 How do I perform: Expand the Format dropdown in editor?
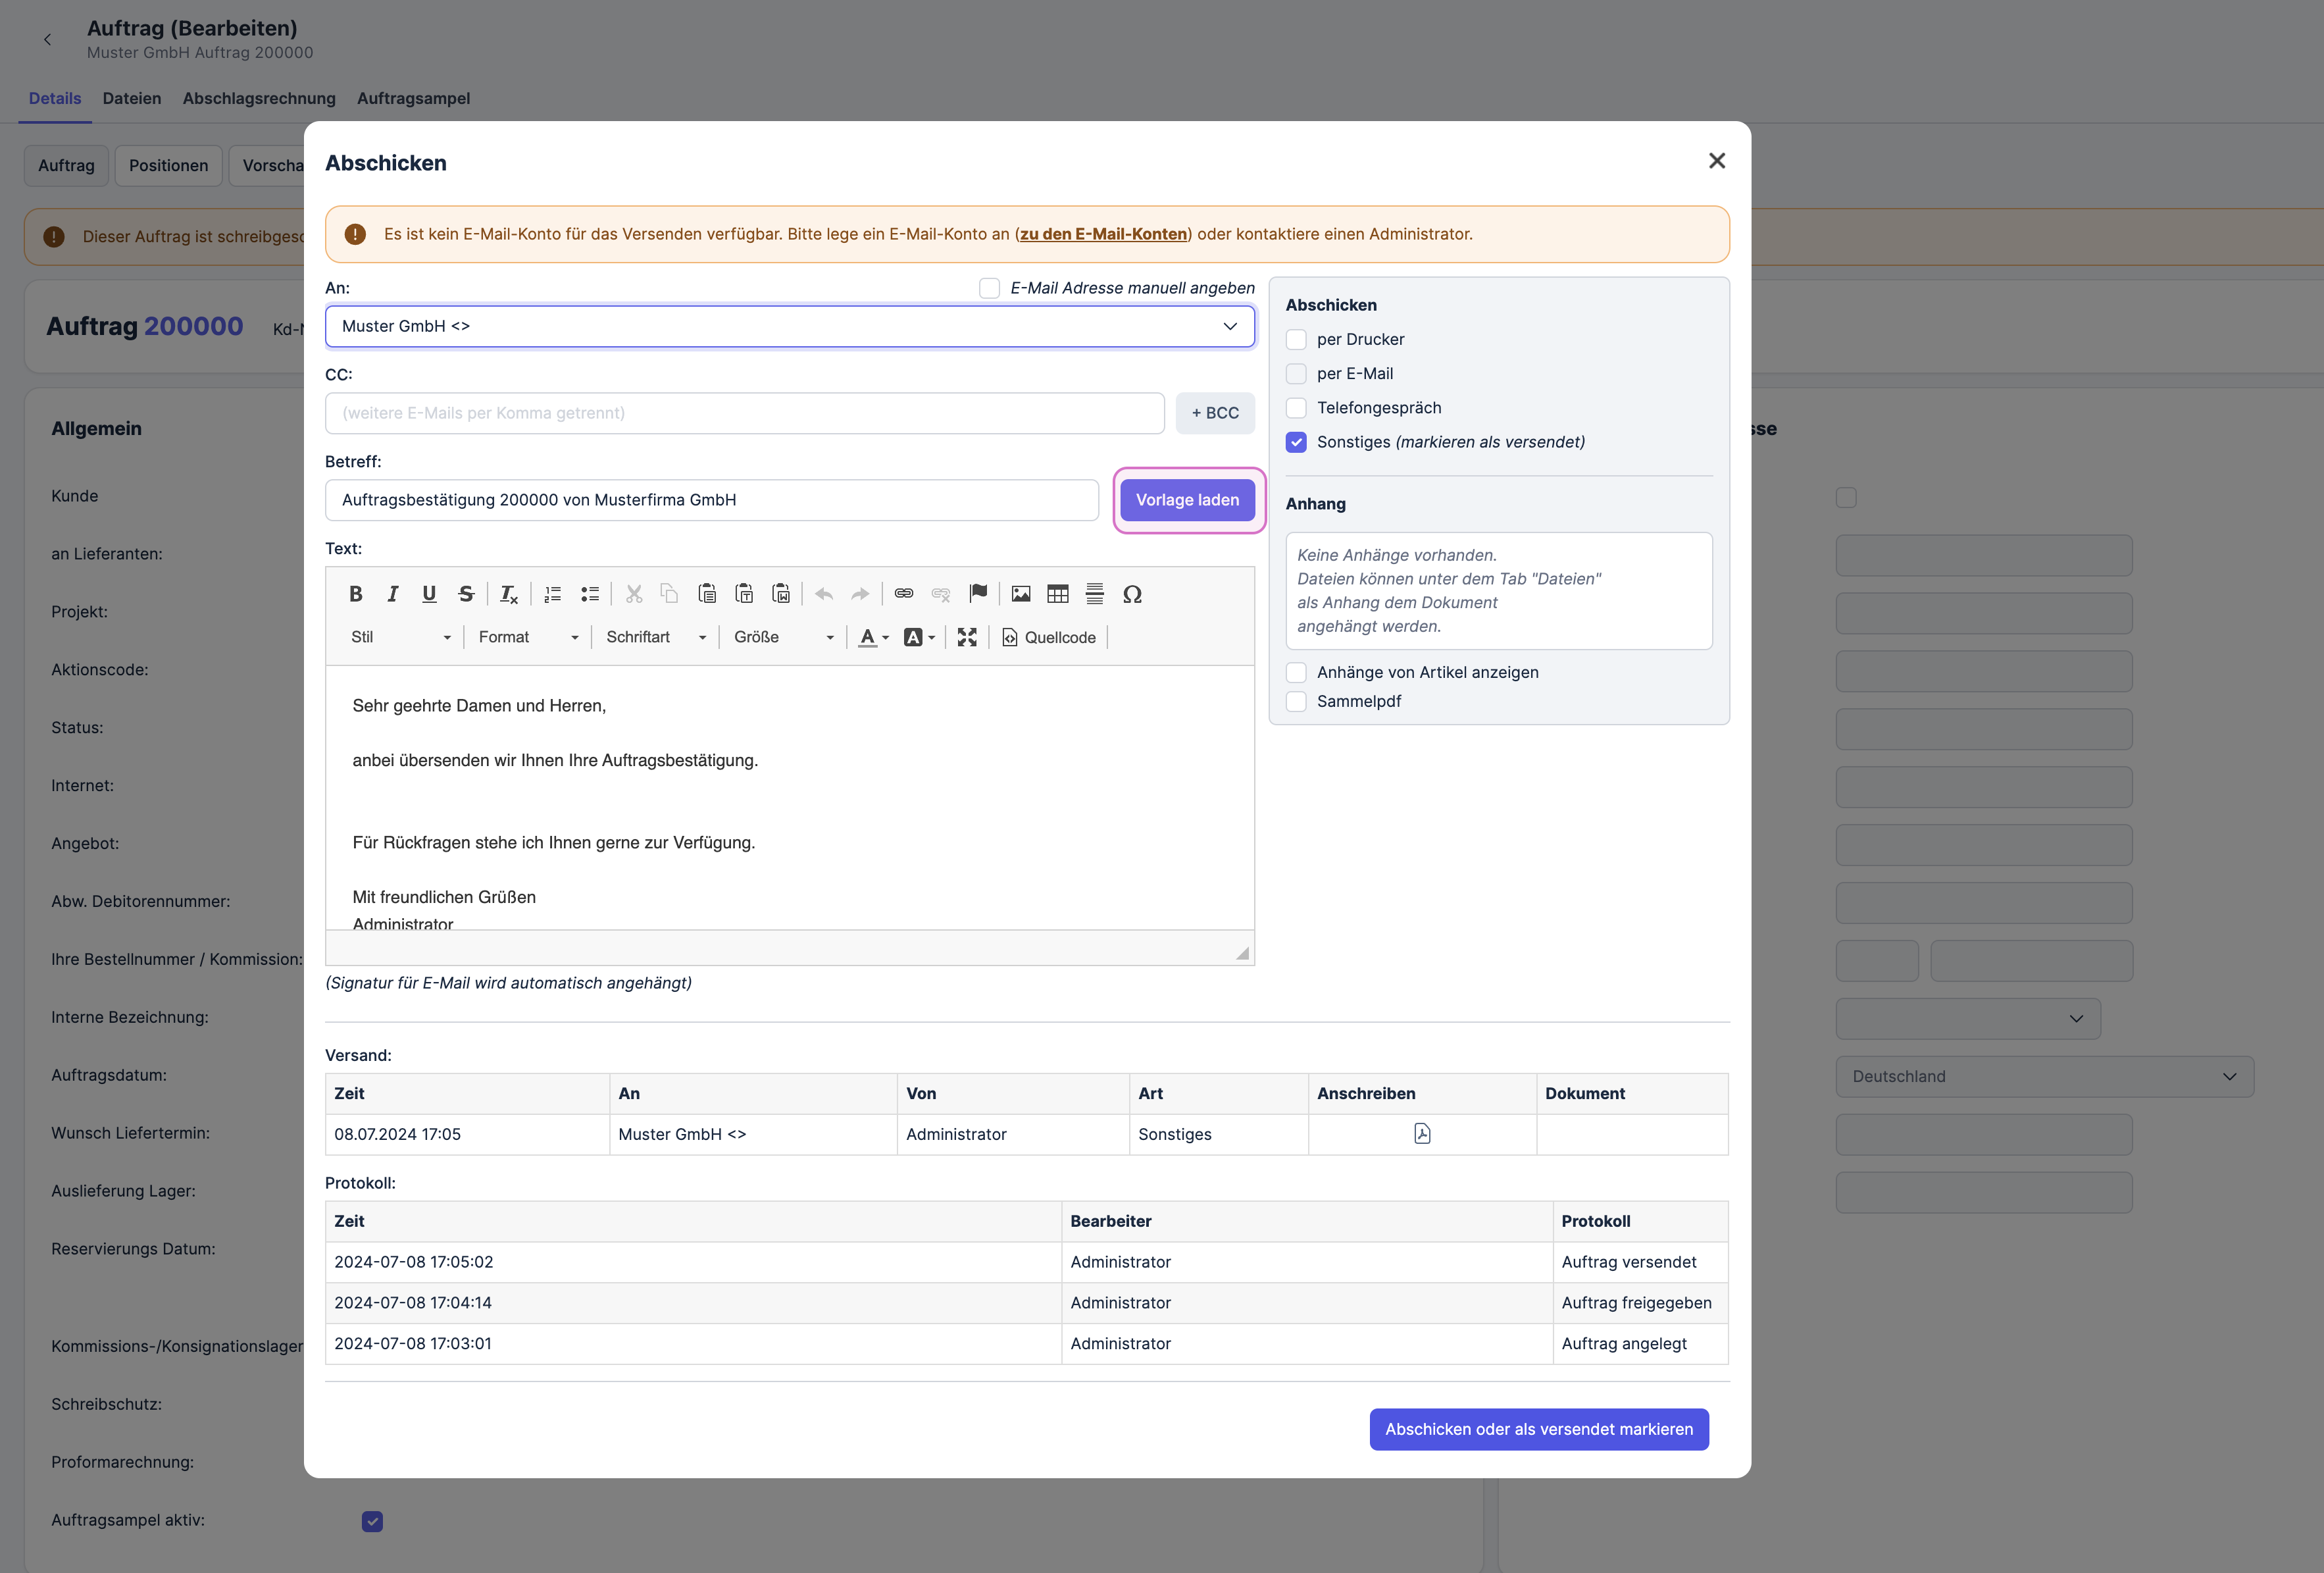pos(527,637)
